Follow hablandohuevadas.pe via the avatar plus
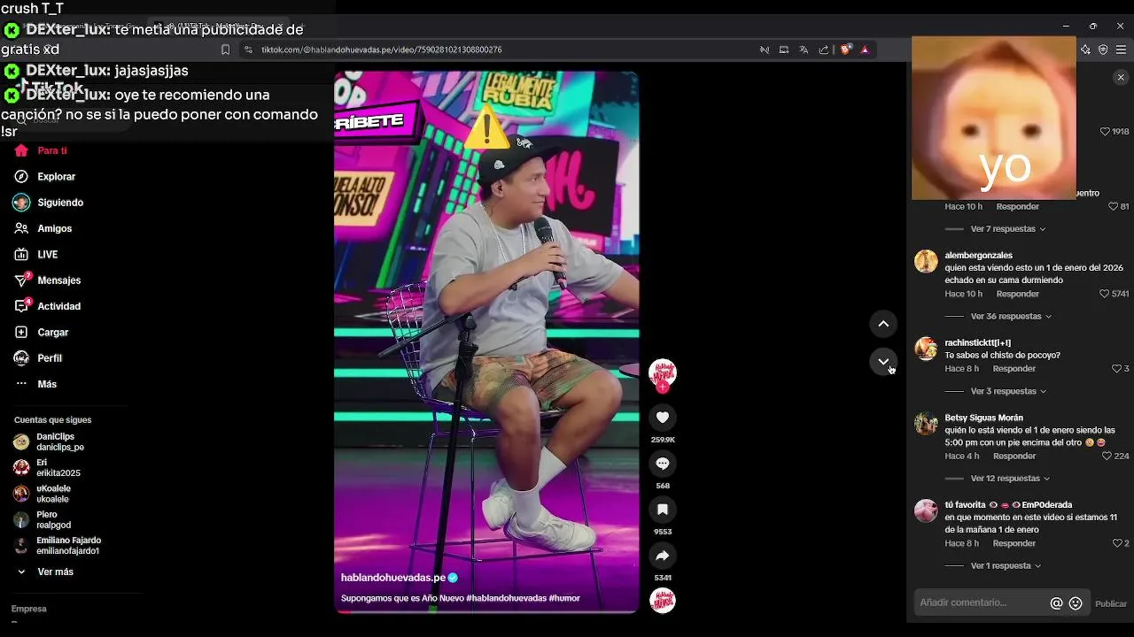Image resolution: width=1134 pixels, height=637 pixels. [x=663, y=388]
